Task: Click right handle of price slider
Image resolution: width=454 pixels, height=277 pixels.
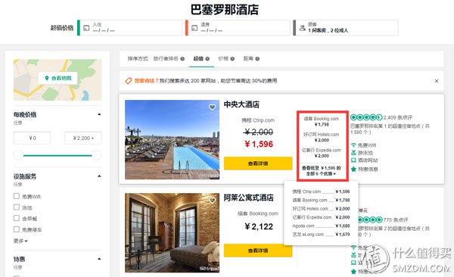Action: click(x=96, y=155)
